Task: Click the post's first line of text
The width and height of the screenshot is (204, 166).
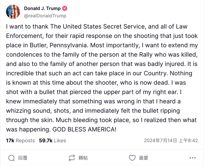Action: tap(97, 26)
